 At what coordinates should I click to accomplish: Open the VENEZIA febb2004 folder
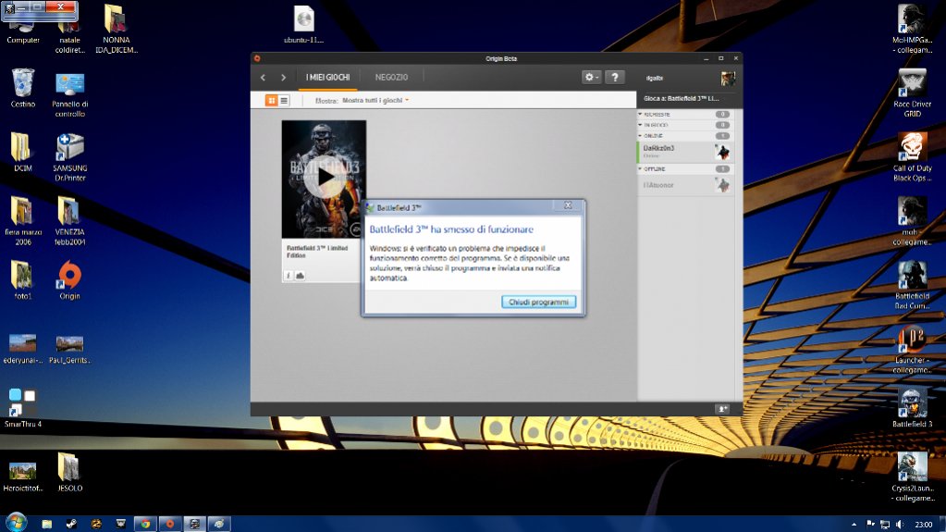pos(70,221)
